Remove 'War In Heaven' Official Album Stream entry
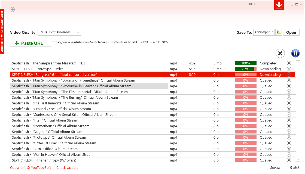The width and height of the screenshot is (305, 174). pos(289,154)
